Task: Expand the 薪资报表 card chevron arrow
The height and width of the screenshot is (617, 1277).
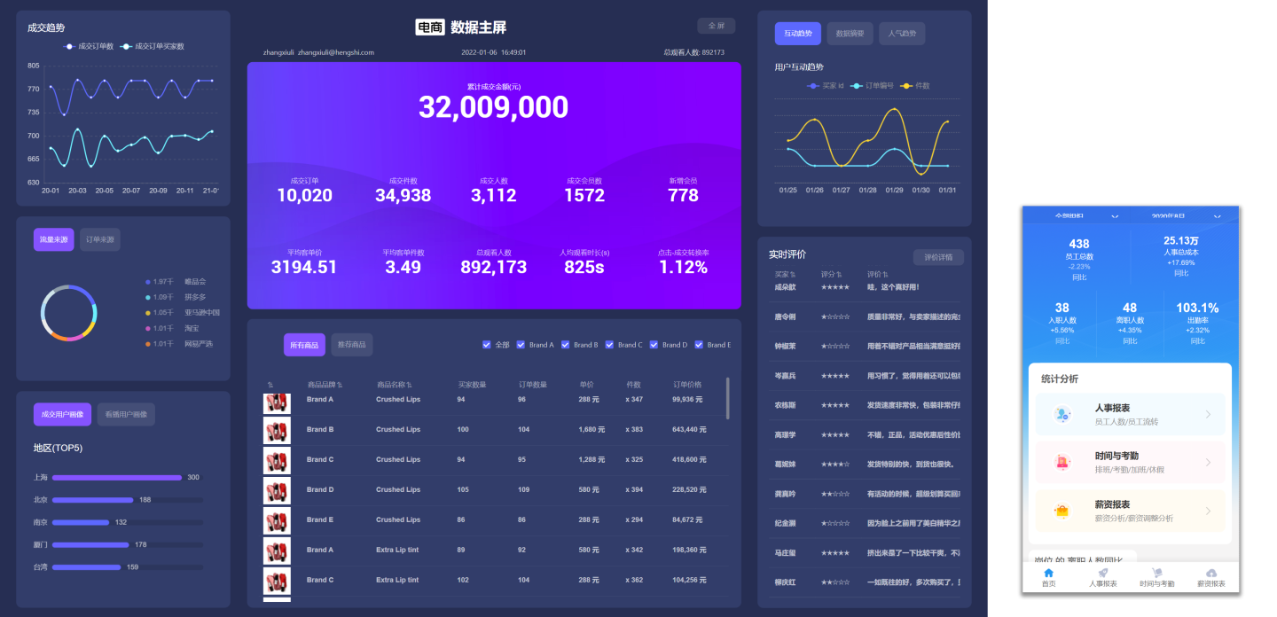Action: [1208, 511]
